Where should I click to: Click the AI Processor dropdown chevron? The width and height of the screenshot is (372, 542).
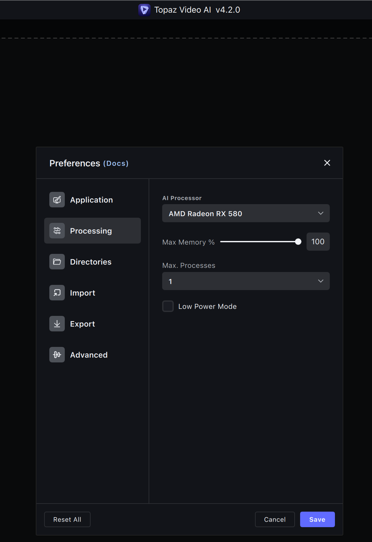320,213
